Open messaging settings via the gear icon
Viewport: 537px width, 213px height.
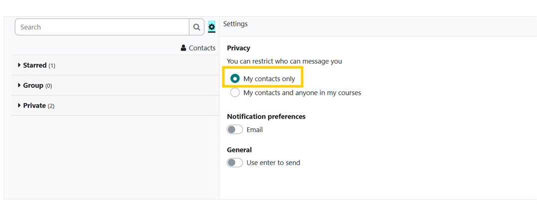[x=211, y=27]
